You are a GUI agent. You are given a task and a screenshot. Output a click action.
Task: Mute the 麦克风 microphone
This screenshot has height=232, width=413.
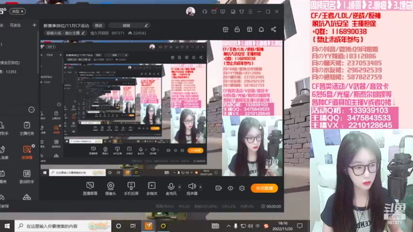[171, 188]
